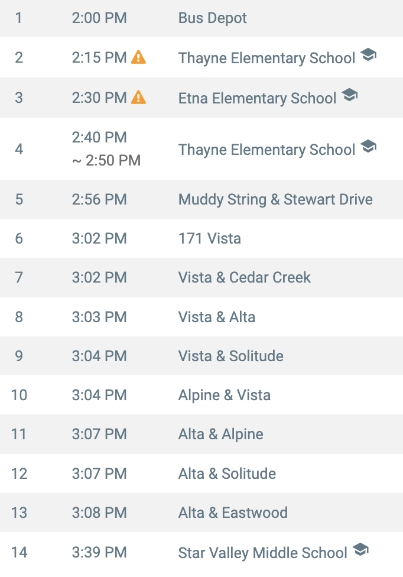Screen dimensions: 403x577
Task: Select the Alta & Solitude stop
Action: point(201,473)
